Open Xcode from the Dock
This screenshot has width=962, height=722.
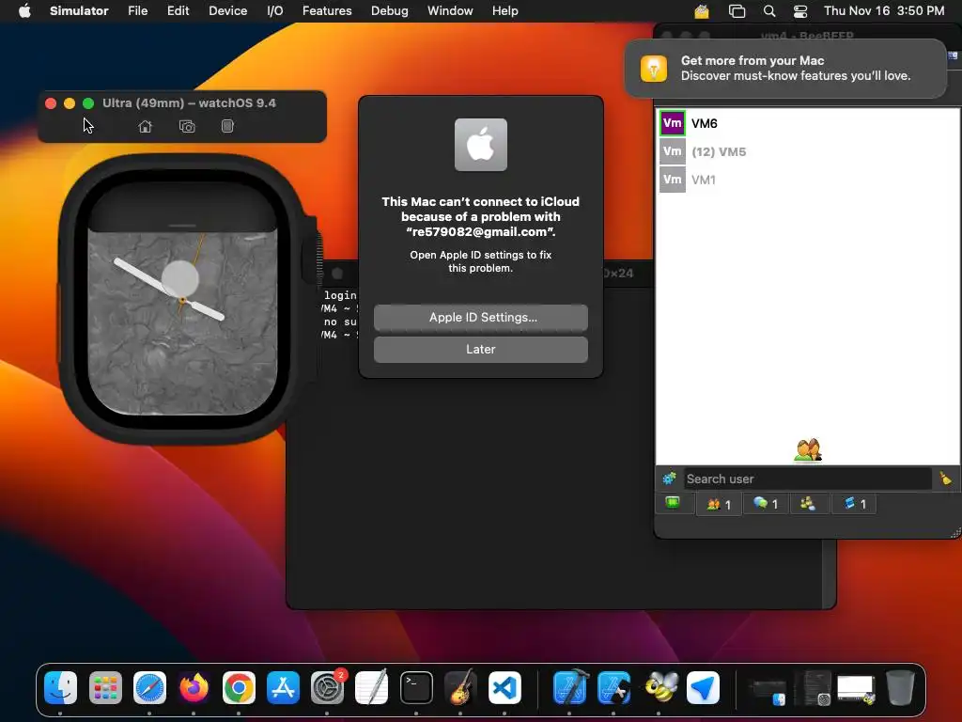(x=570, y=687)
